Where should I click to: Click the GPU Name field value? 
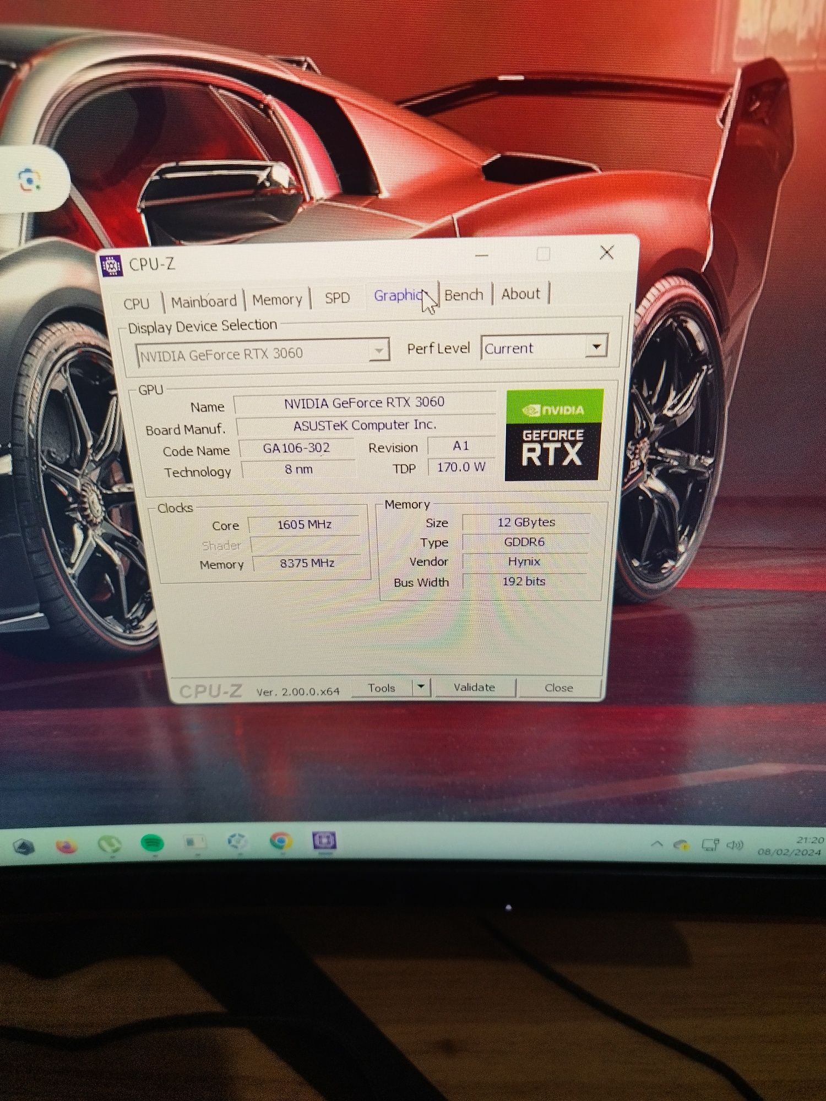[365, 402]
